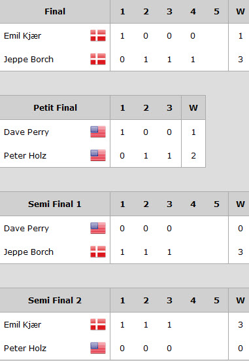Image resolution: width=249 pixels, height=361 pixels.
Task: Open Dave Perry in Petit Final table
Action: 26,132
